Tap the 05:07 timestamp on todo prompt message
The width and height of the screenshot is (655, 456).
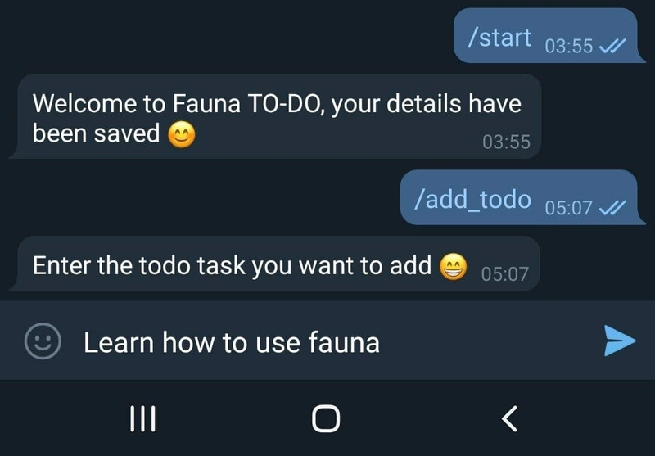point(505,274)
